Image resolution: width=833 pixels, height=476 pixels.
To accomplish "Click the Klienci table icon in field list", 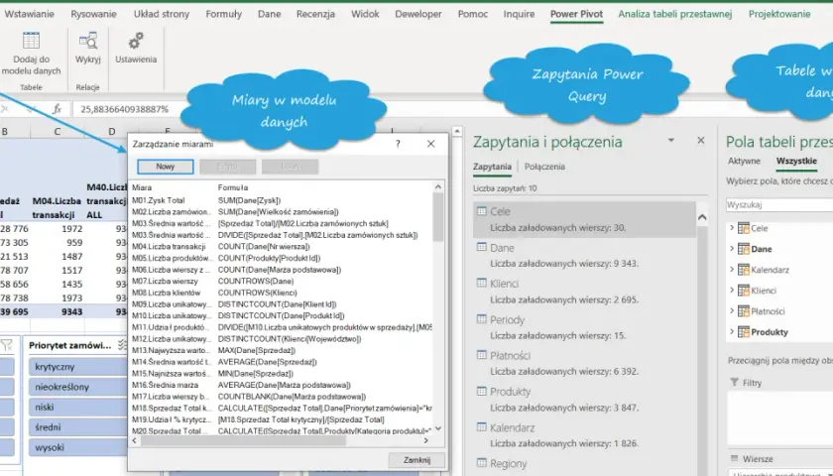I will (x=743, y=291).
